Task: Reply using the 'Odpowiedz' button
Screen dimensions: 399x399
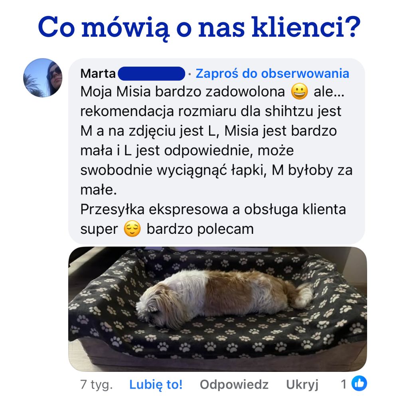Action: [x=234, y=384]
